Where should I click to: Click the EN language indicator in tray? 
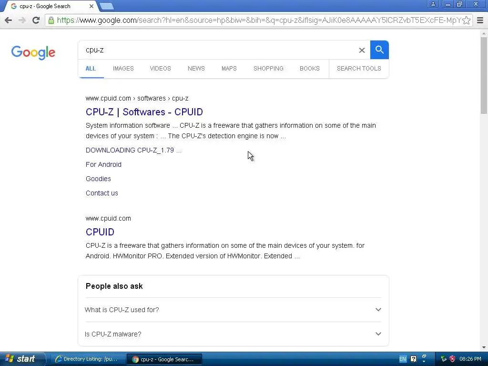click(x=402, y=359)
